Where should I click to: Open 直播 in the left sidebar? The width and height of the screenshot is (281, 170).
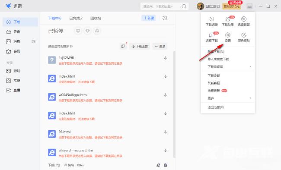click(20, 90)
